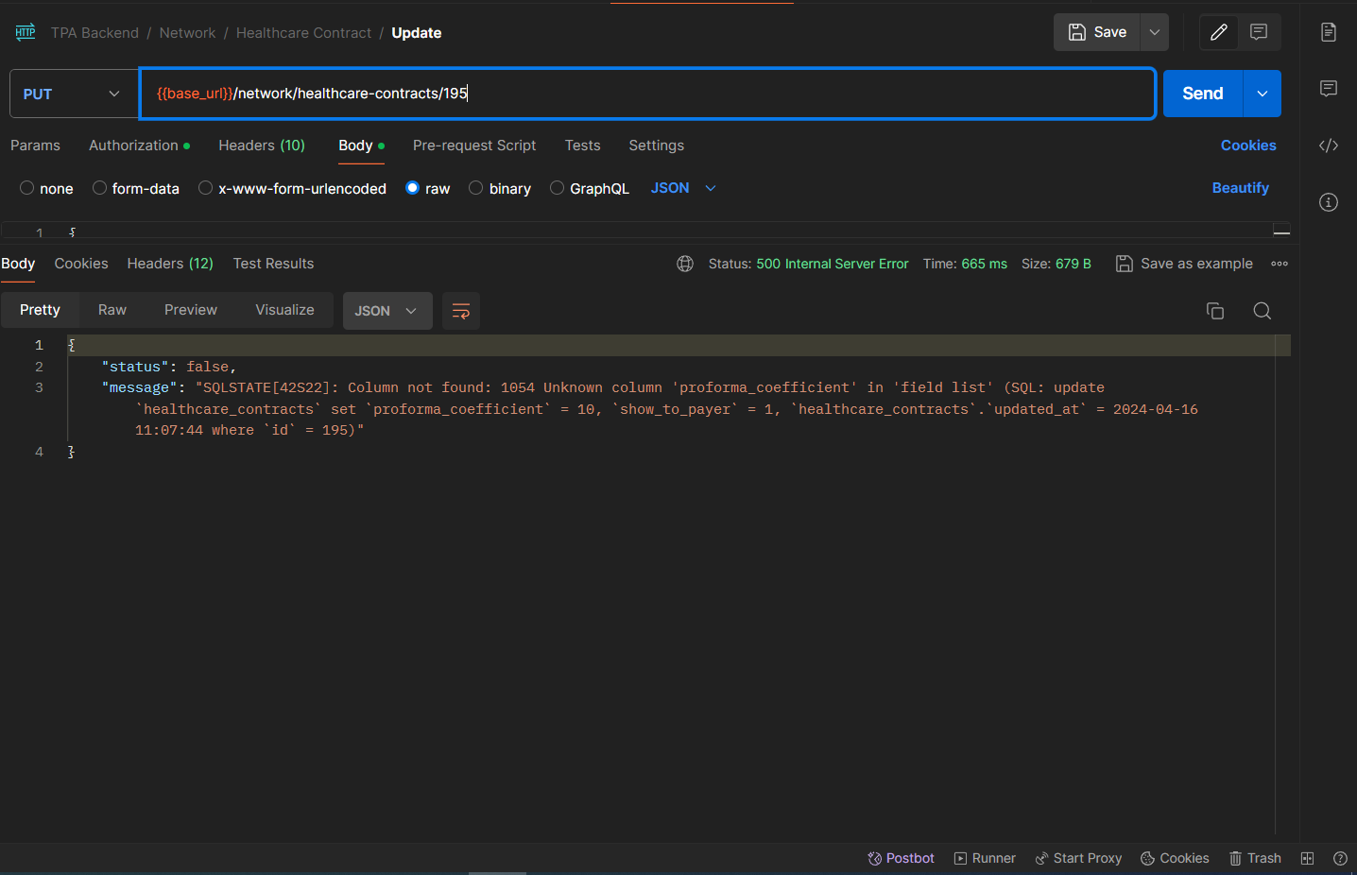1357x875 pixels.
Task: Click the request URL input field
Action: click(646, 94)
